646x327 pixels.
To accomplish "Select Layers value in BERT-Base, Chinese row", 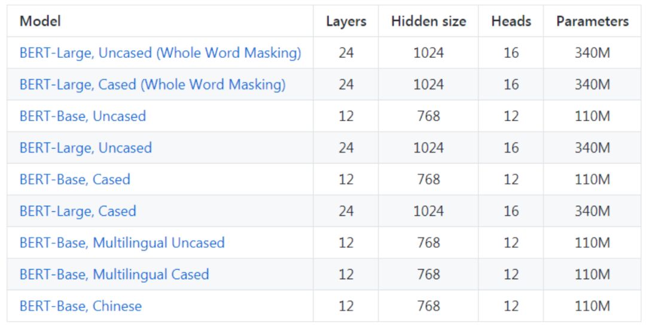I will [x=346, y=306].
